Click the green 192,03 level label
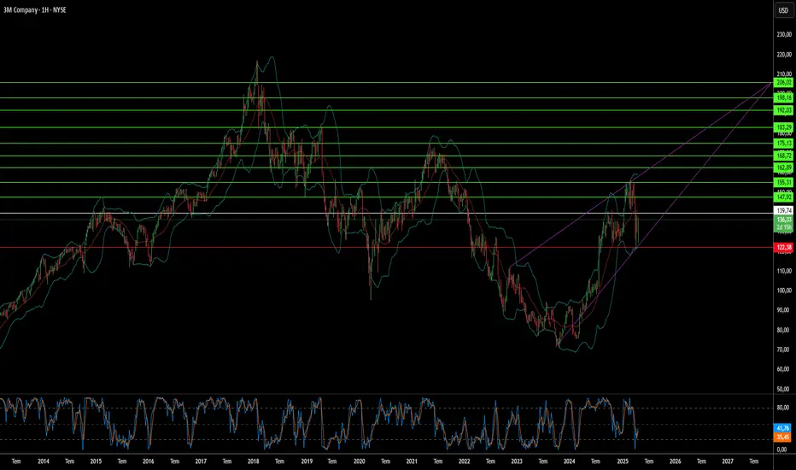The height and width of the screenshot is (470, 796). pyautogui.click(x=784, y=111)
